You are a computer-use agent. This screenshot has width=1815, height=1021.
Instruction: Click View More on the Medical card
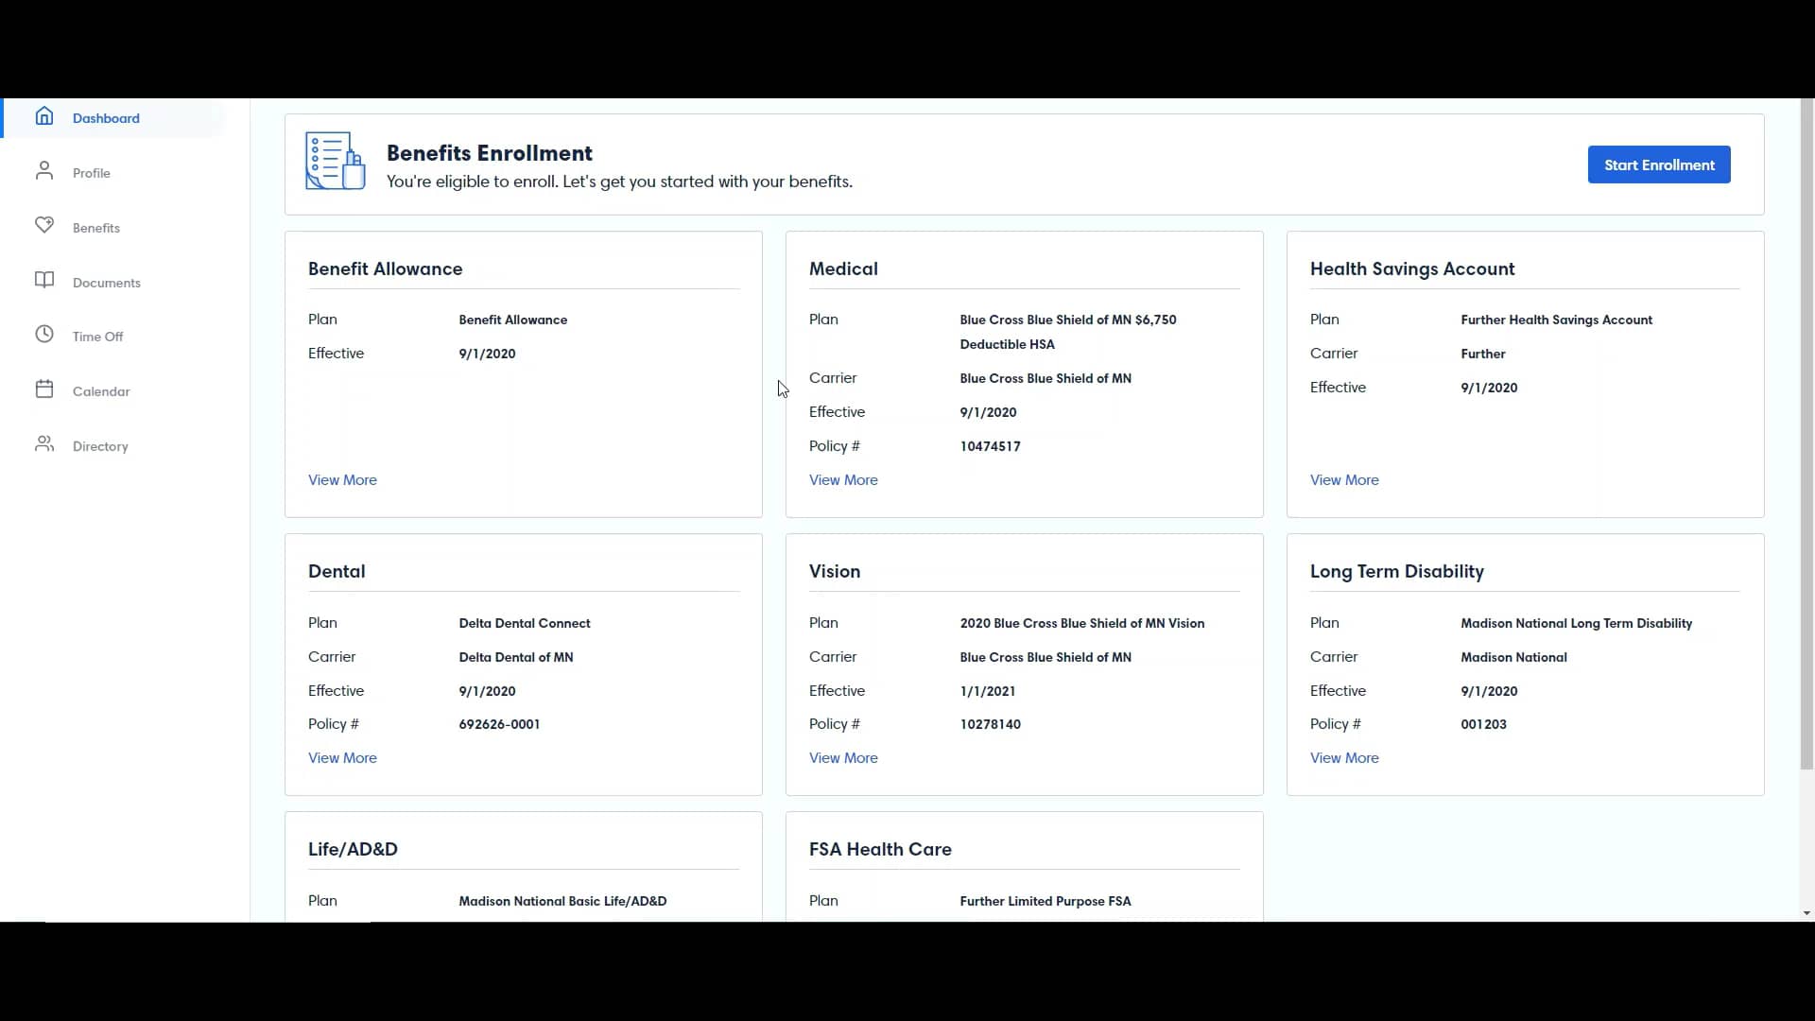click(843, 480)
